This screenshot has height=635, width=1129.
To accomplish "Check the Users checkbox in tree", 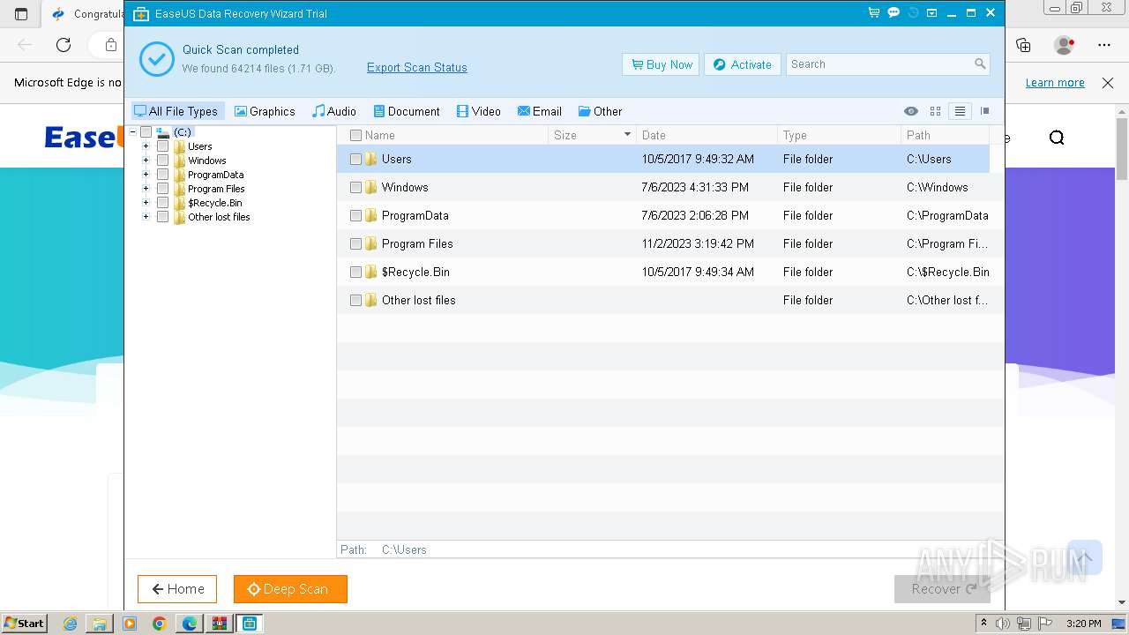I will click(162, 146).
